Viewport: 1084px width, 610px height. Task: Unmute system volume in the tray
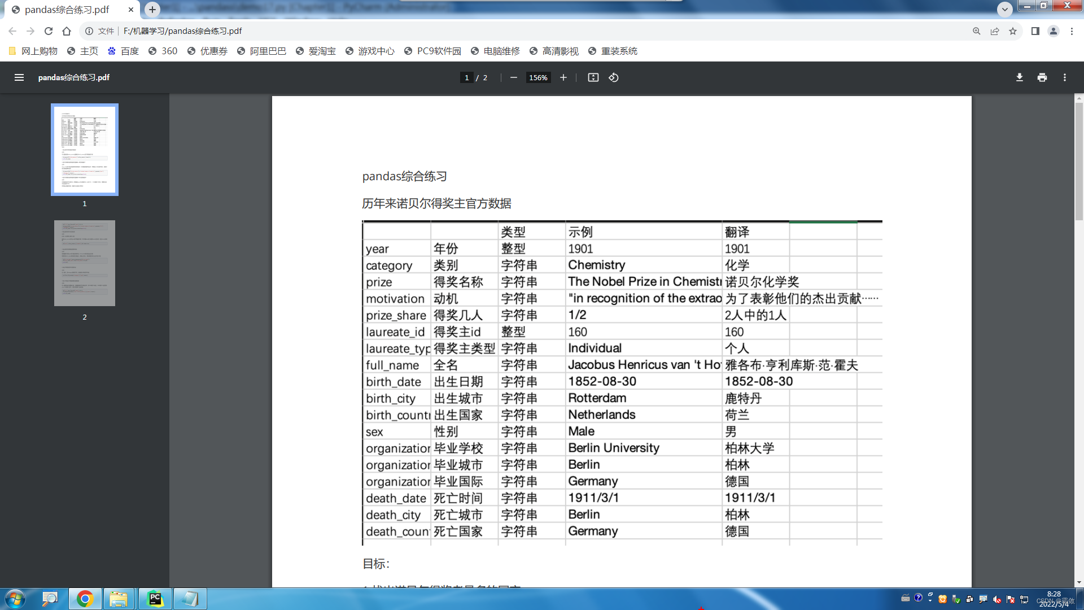click(996, 599)
